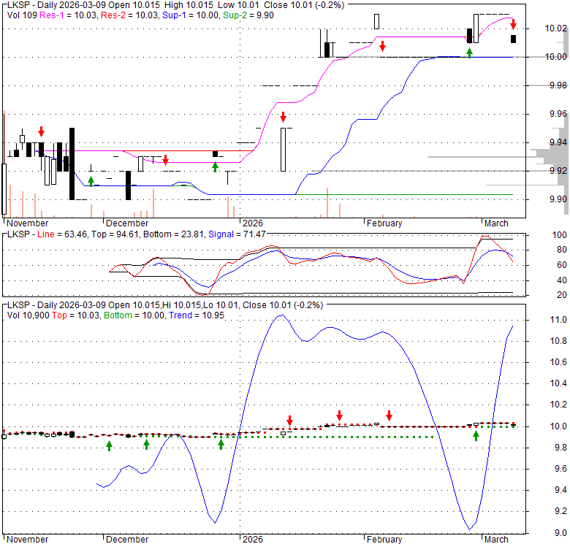The width and height of the screenshot is (570, 544).
Task: Select the Res-2 = 10.03 legend label
Action: click(129, 15)
